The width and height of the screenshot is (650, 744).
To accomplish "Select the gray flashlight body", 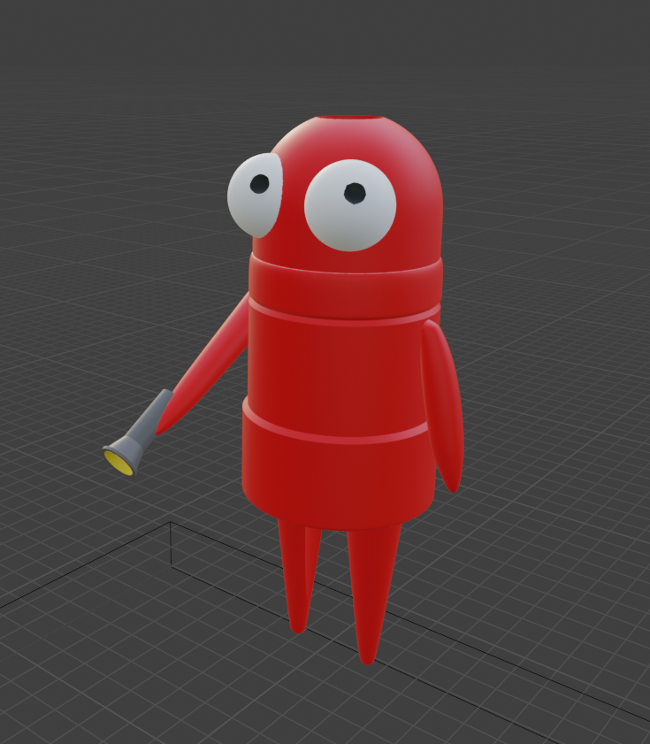I will (x=141, y=431).
